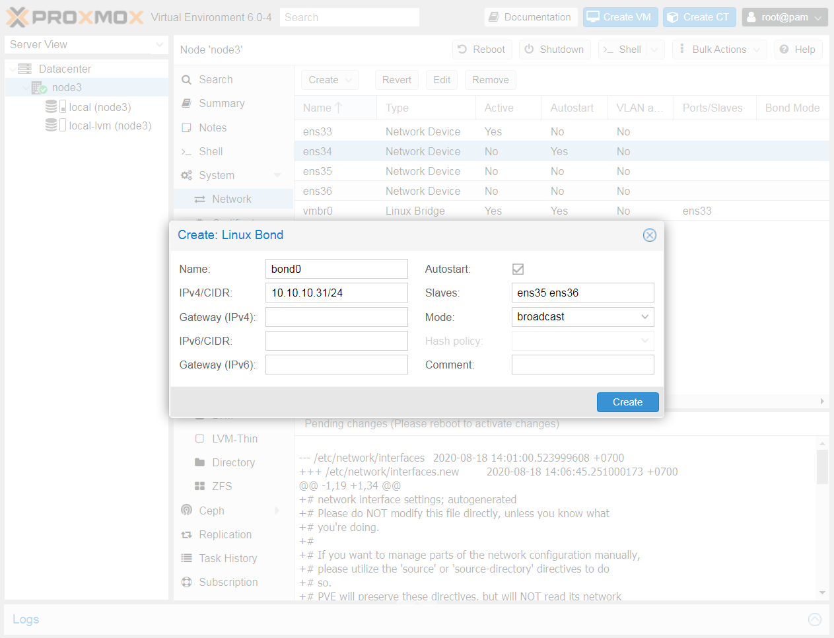Click the Remove button
834x638 pixels.
pyautogui.click(x=491, y=80)
